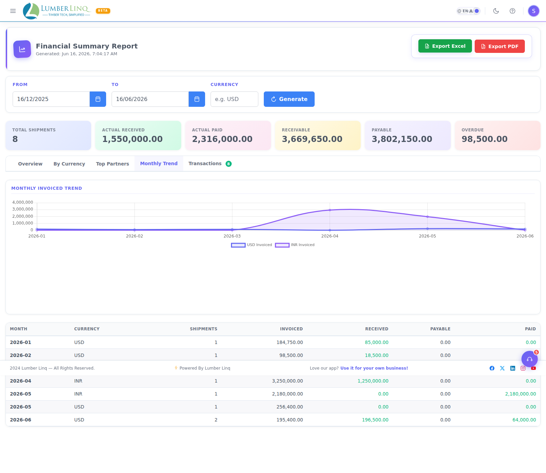546x473 pixels.
Task: Open the support headset chat button
Action: pyautogui.click(x=530, y=359)
